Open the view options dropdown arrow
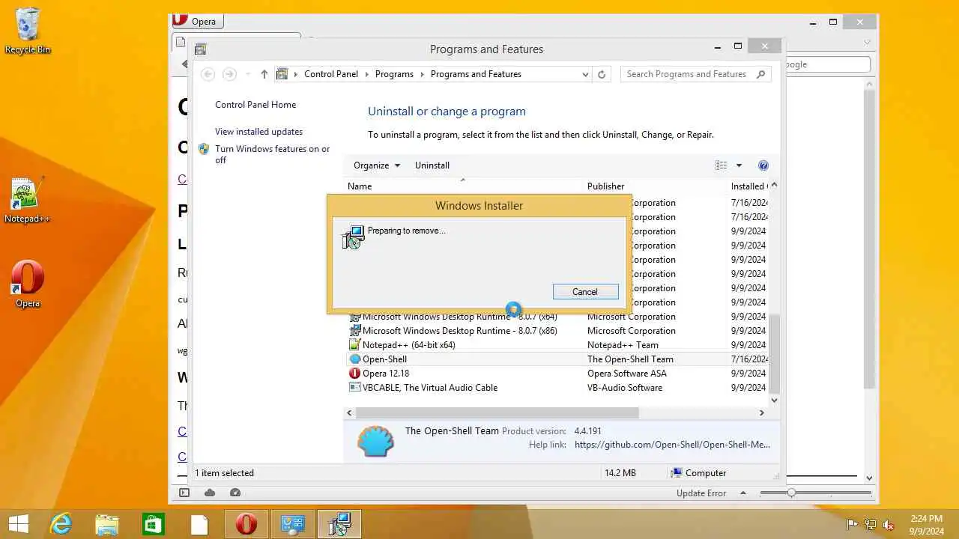The height and width of the screenshot is (539, 959). point(739,165)
